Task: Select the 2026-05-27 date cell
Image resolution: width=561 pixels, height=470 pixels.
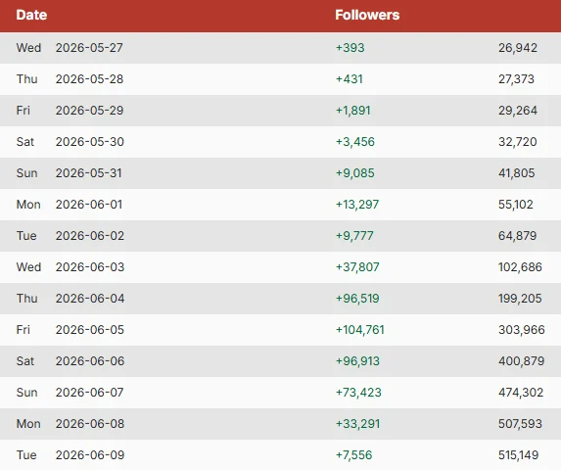Action: click(x=89, y=48)
